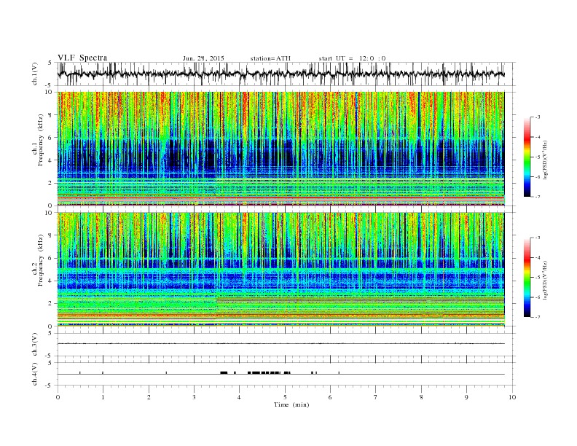Viewport: 577px width, 446px height.
Task: Click the "-4" tick on ch.2 colorbar
Action: click(537, 257)
